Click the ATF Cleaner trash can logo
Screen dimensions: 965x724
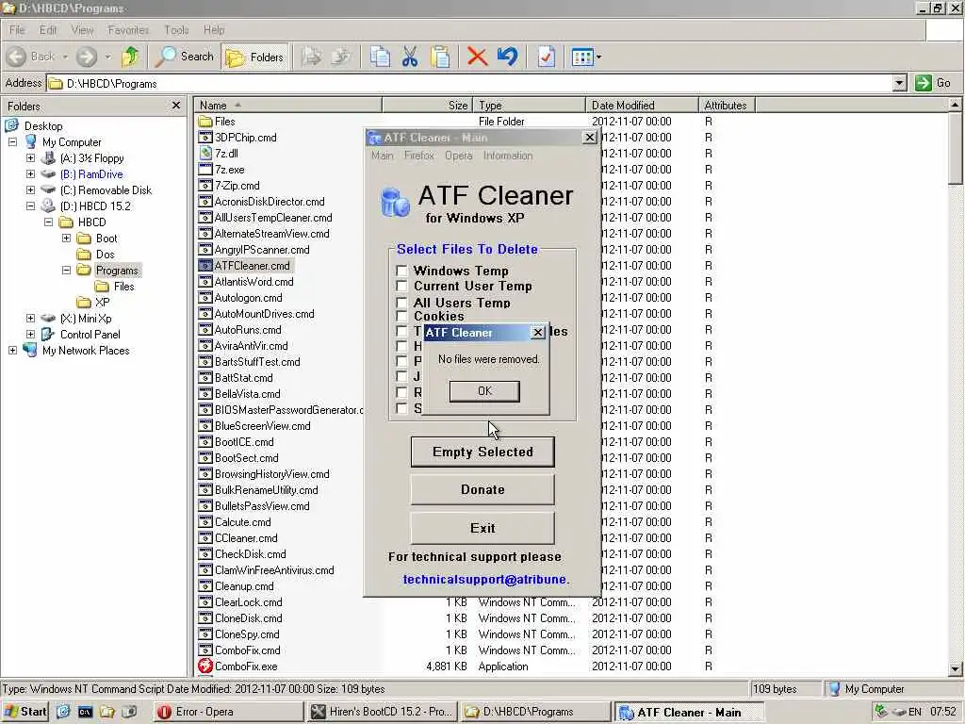pyautogui.click(x=395, y=202)
